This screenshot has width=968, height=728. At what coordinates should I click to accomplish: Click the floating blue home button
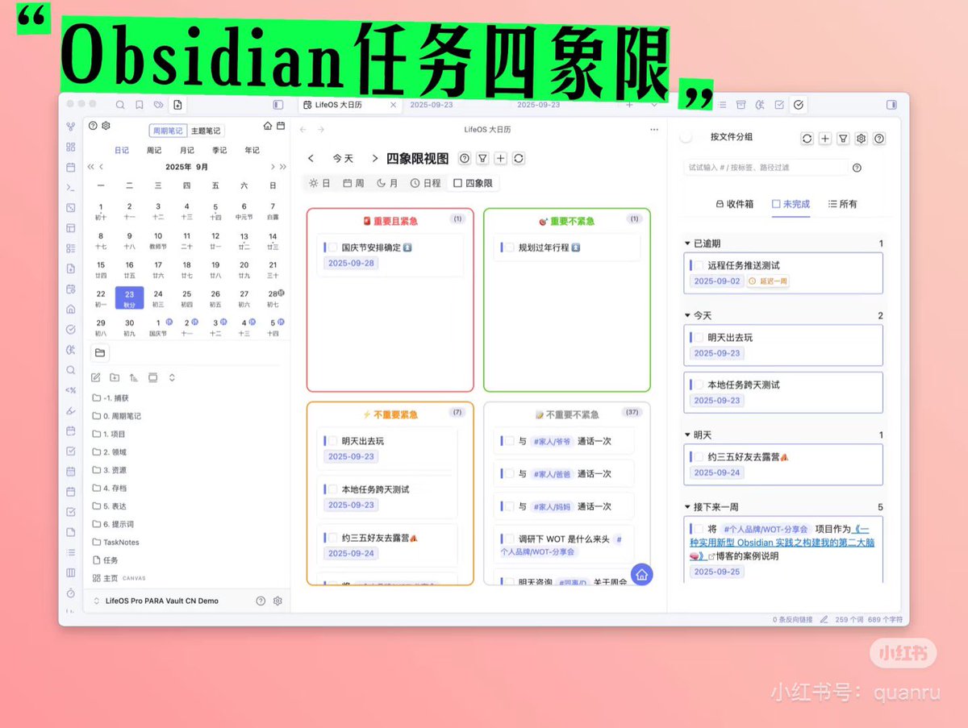click(642, 574)
